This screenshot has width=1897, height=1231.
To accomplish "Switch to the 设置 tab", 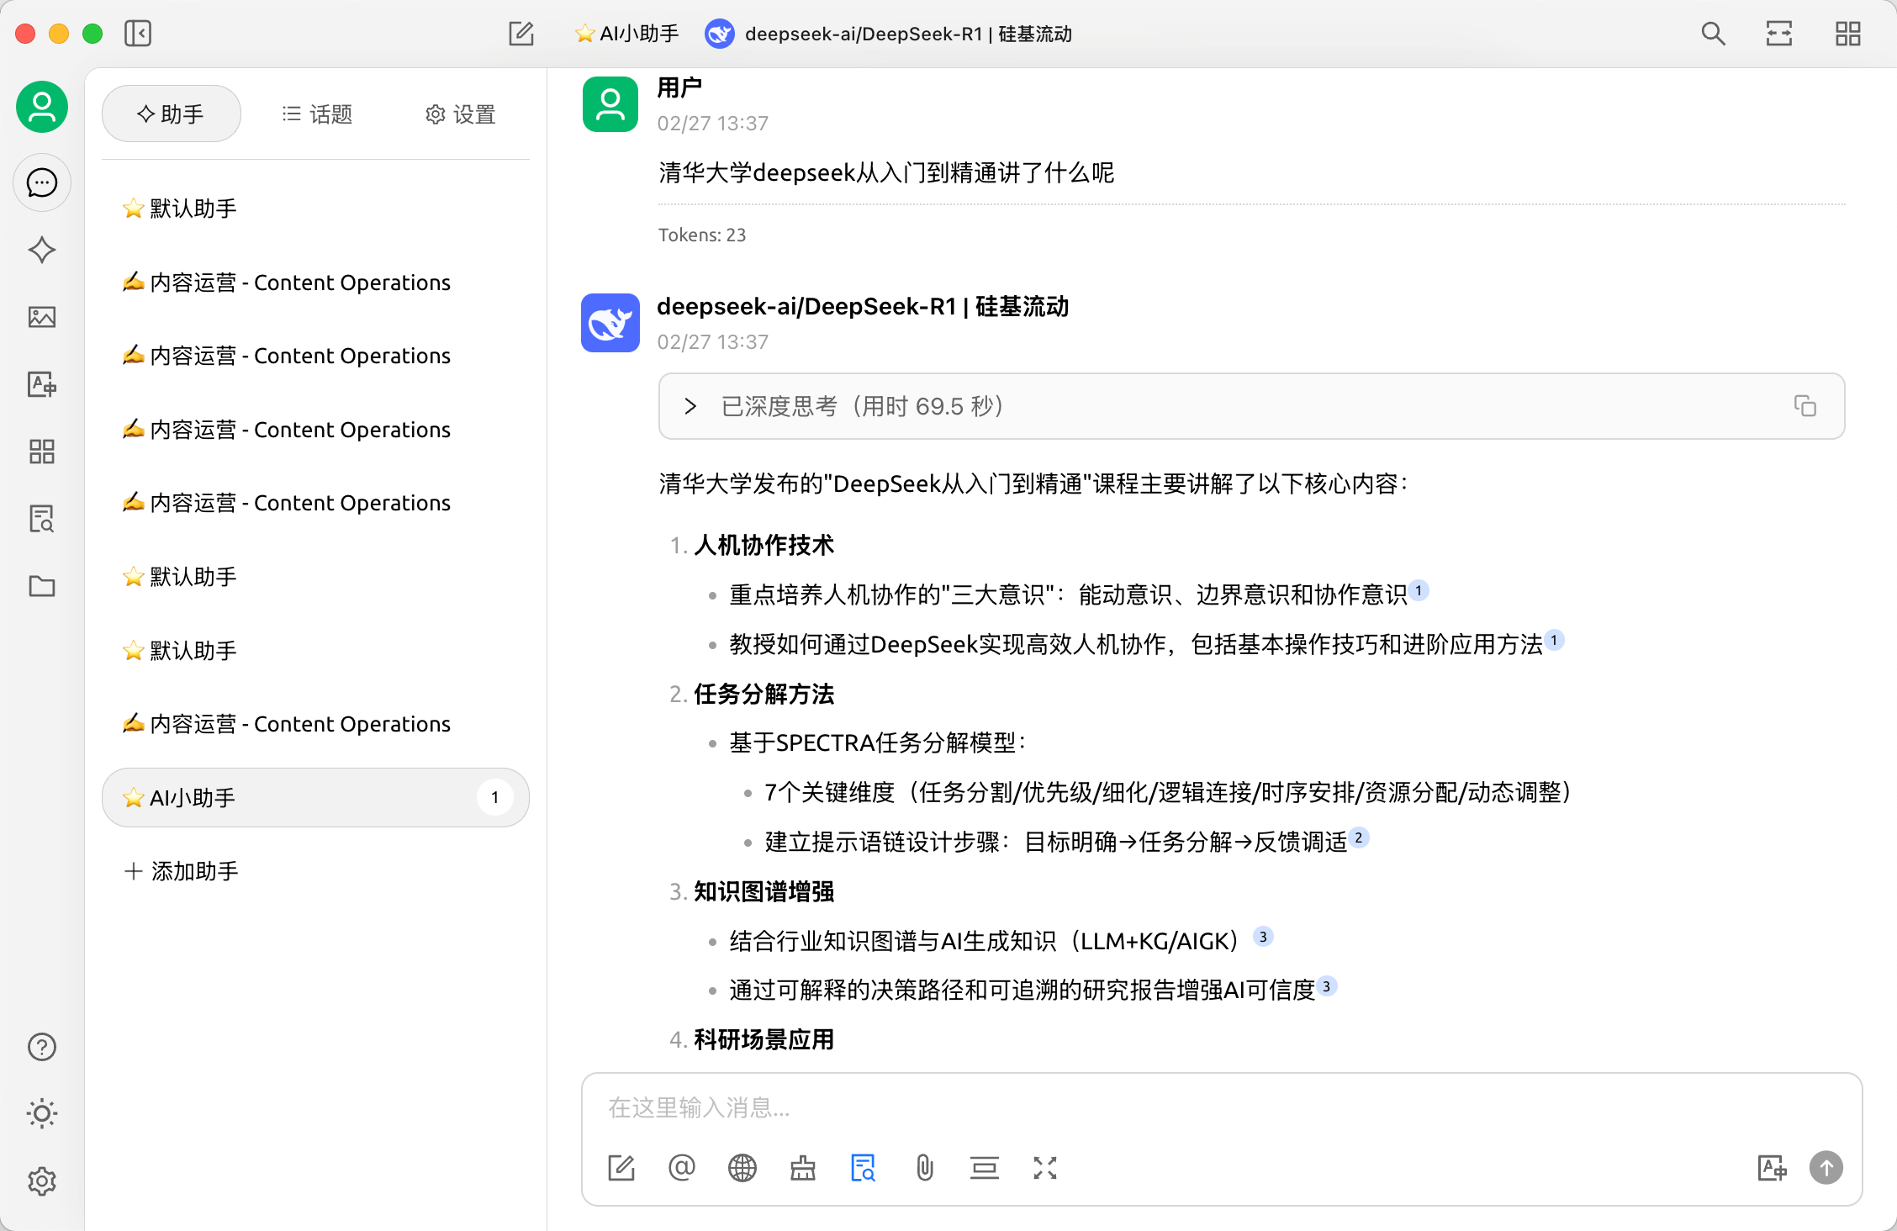I will pos(460,114).
